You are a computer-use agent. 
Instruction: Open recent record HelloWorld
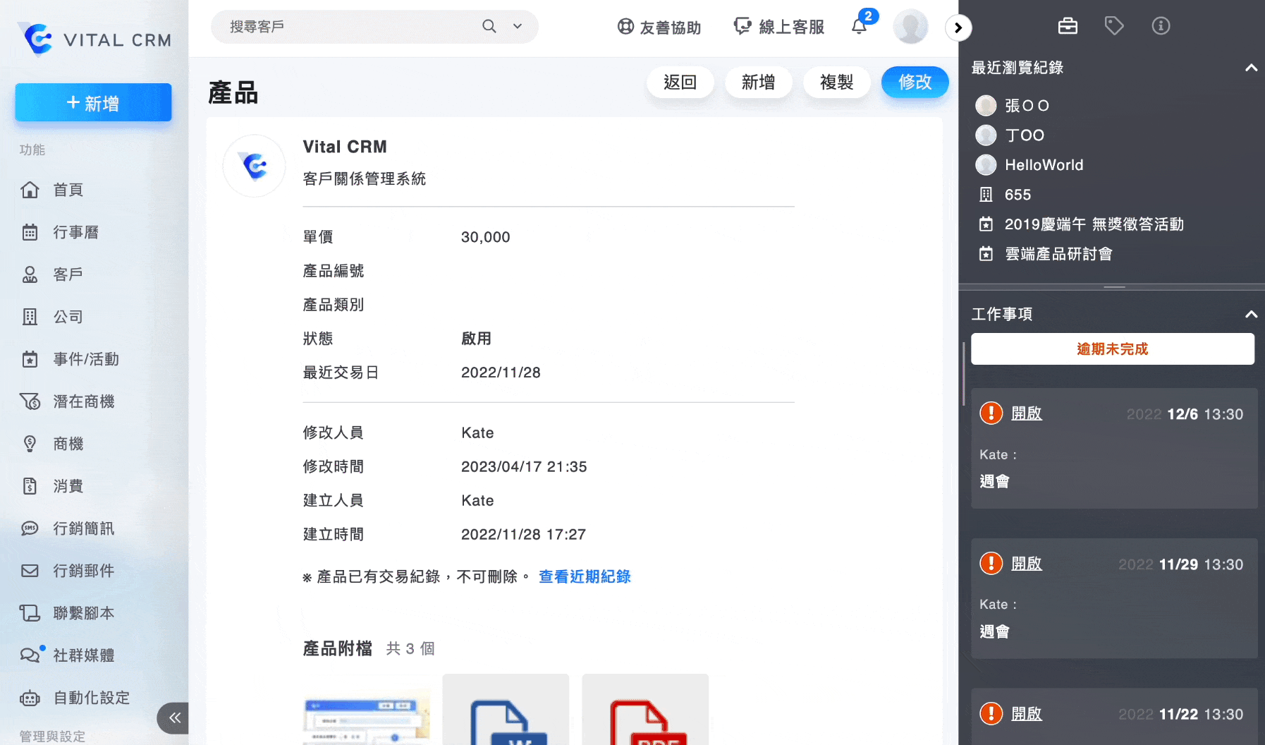(x=1044, y=164)
